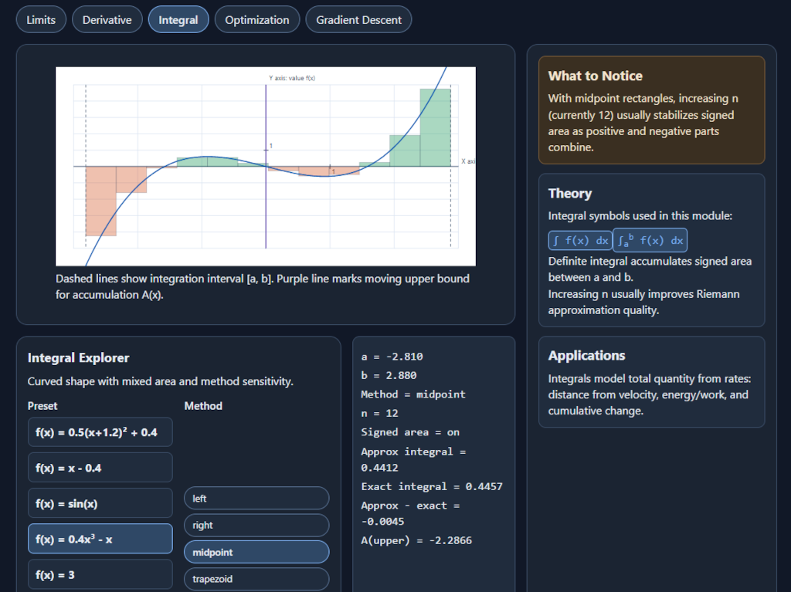The height and width of the screenshot is (592, 791).
Task: Open the Derivative tab
Action: point(107,19)
